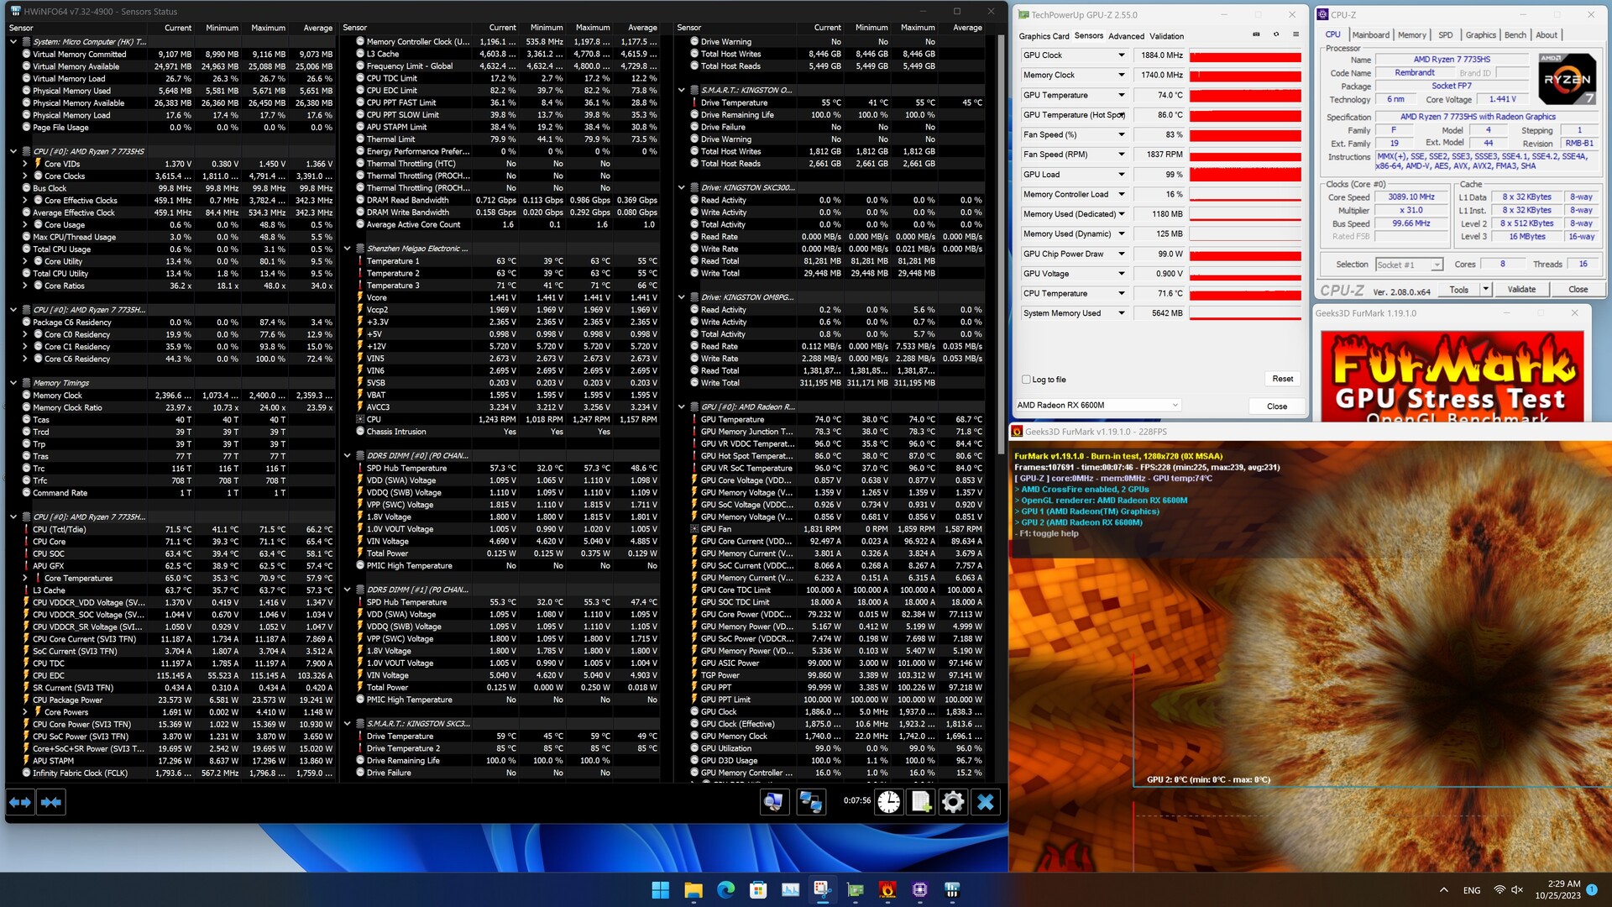Image resolution: width=1612 pixels, height=907 pixels.
Task: Open HWiNFO sensor settings gear icon
Action: [x=953, y=802]
